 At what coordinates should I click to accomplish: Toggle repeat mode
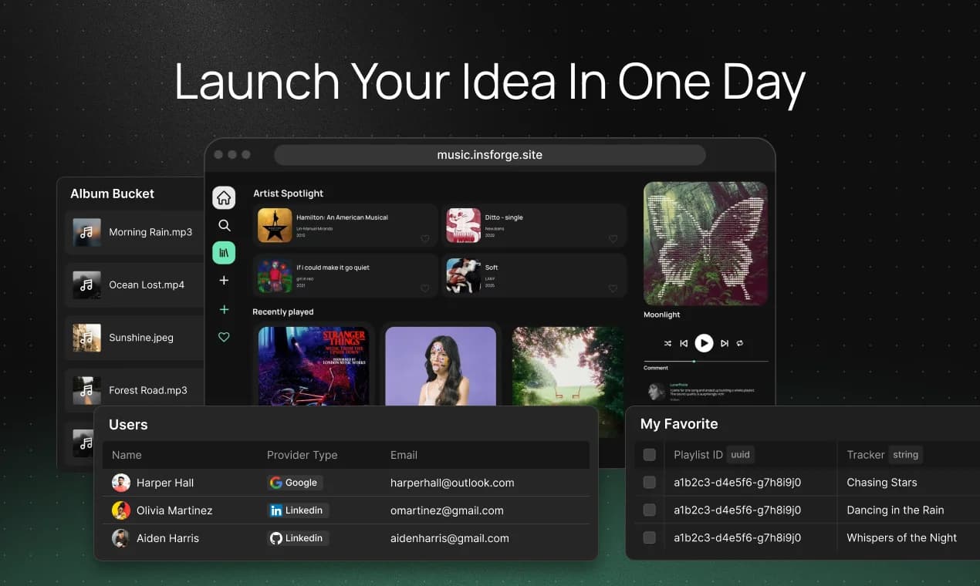coord(739,343)
